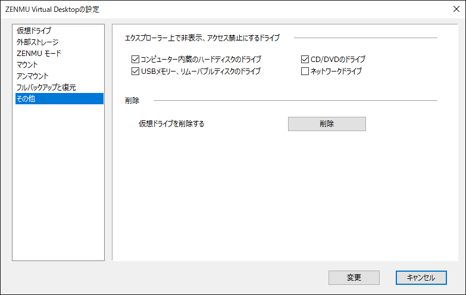Click the エクスプローラー上で非表示 section heading
Viewport: 466px width, 295px height.
pos(202,38)
